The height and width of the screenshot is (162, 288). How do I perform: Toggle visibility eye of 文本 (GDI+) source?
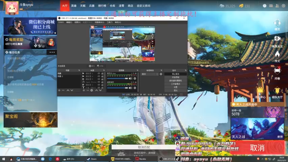[99, 87]
